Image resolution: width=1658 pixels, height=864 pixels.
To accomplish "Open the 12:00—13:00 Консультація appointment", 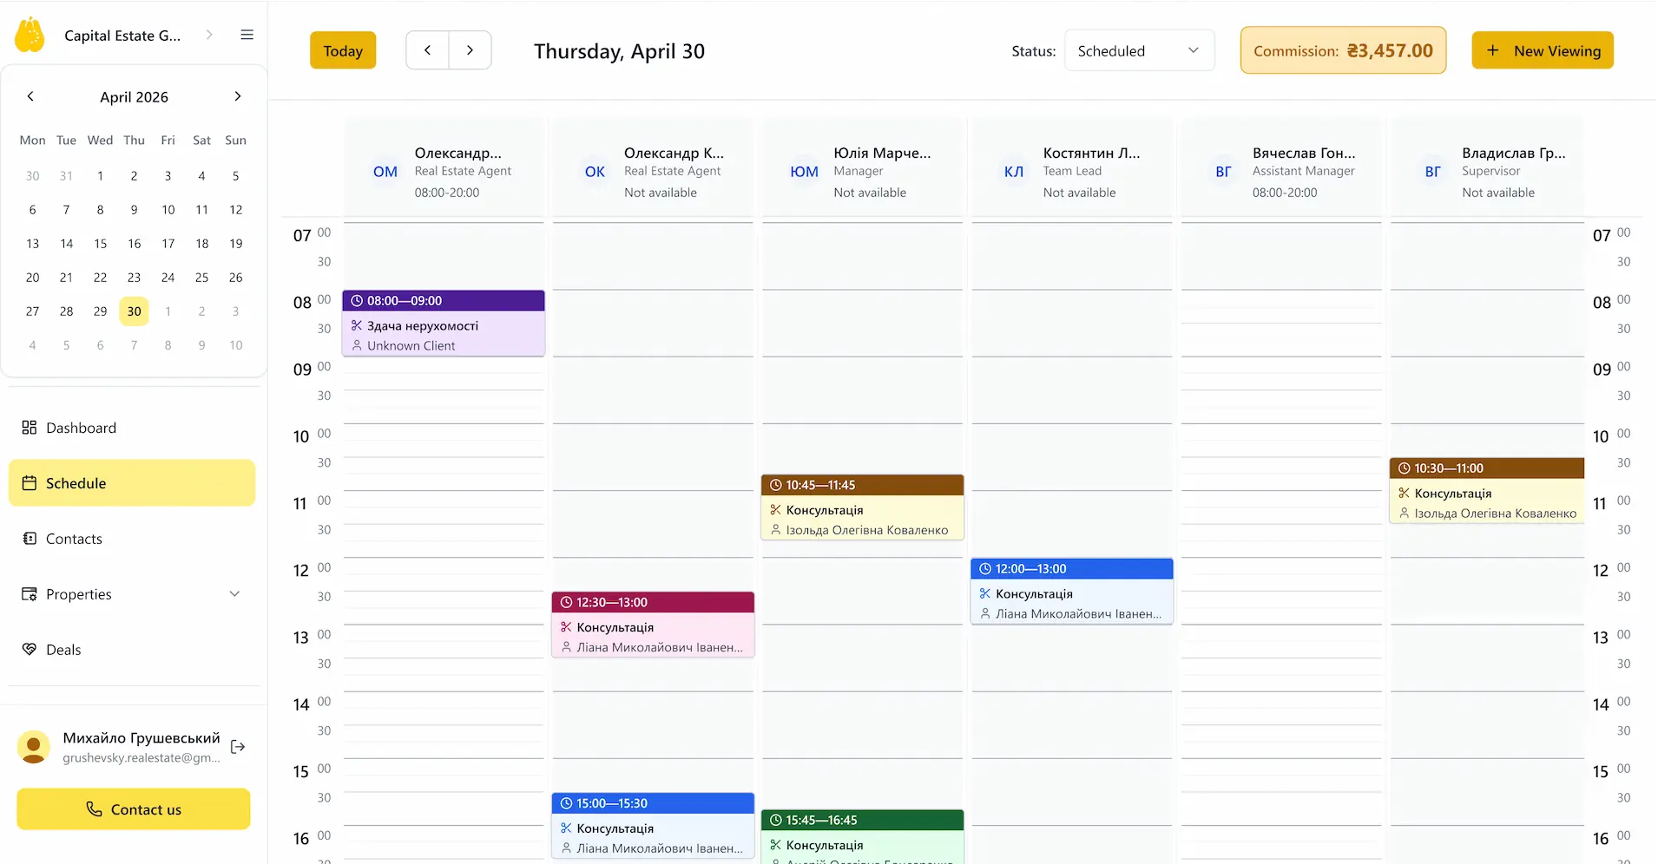I will [x=1072, y=591].
